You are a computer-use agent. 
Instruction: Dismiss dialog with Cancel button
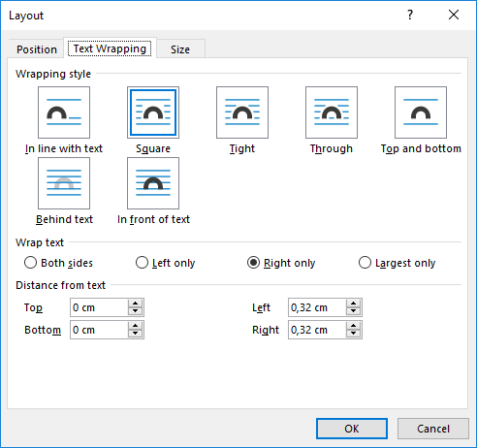coord(433,429)
